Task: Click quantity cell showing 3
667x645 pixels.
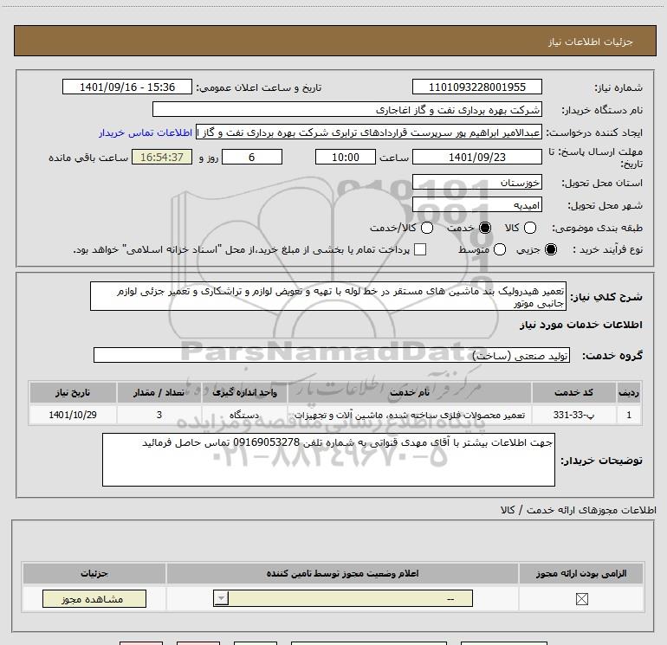Action: pos(159,415)
